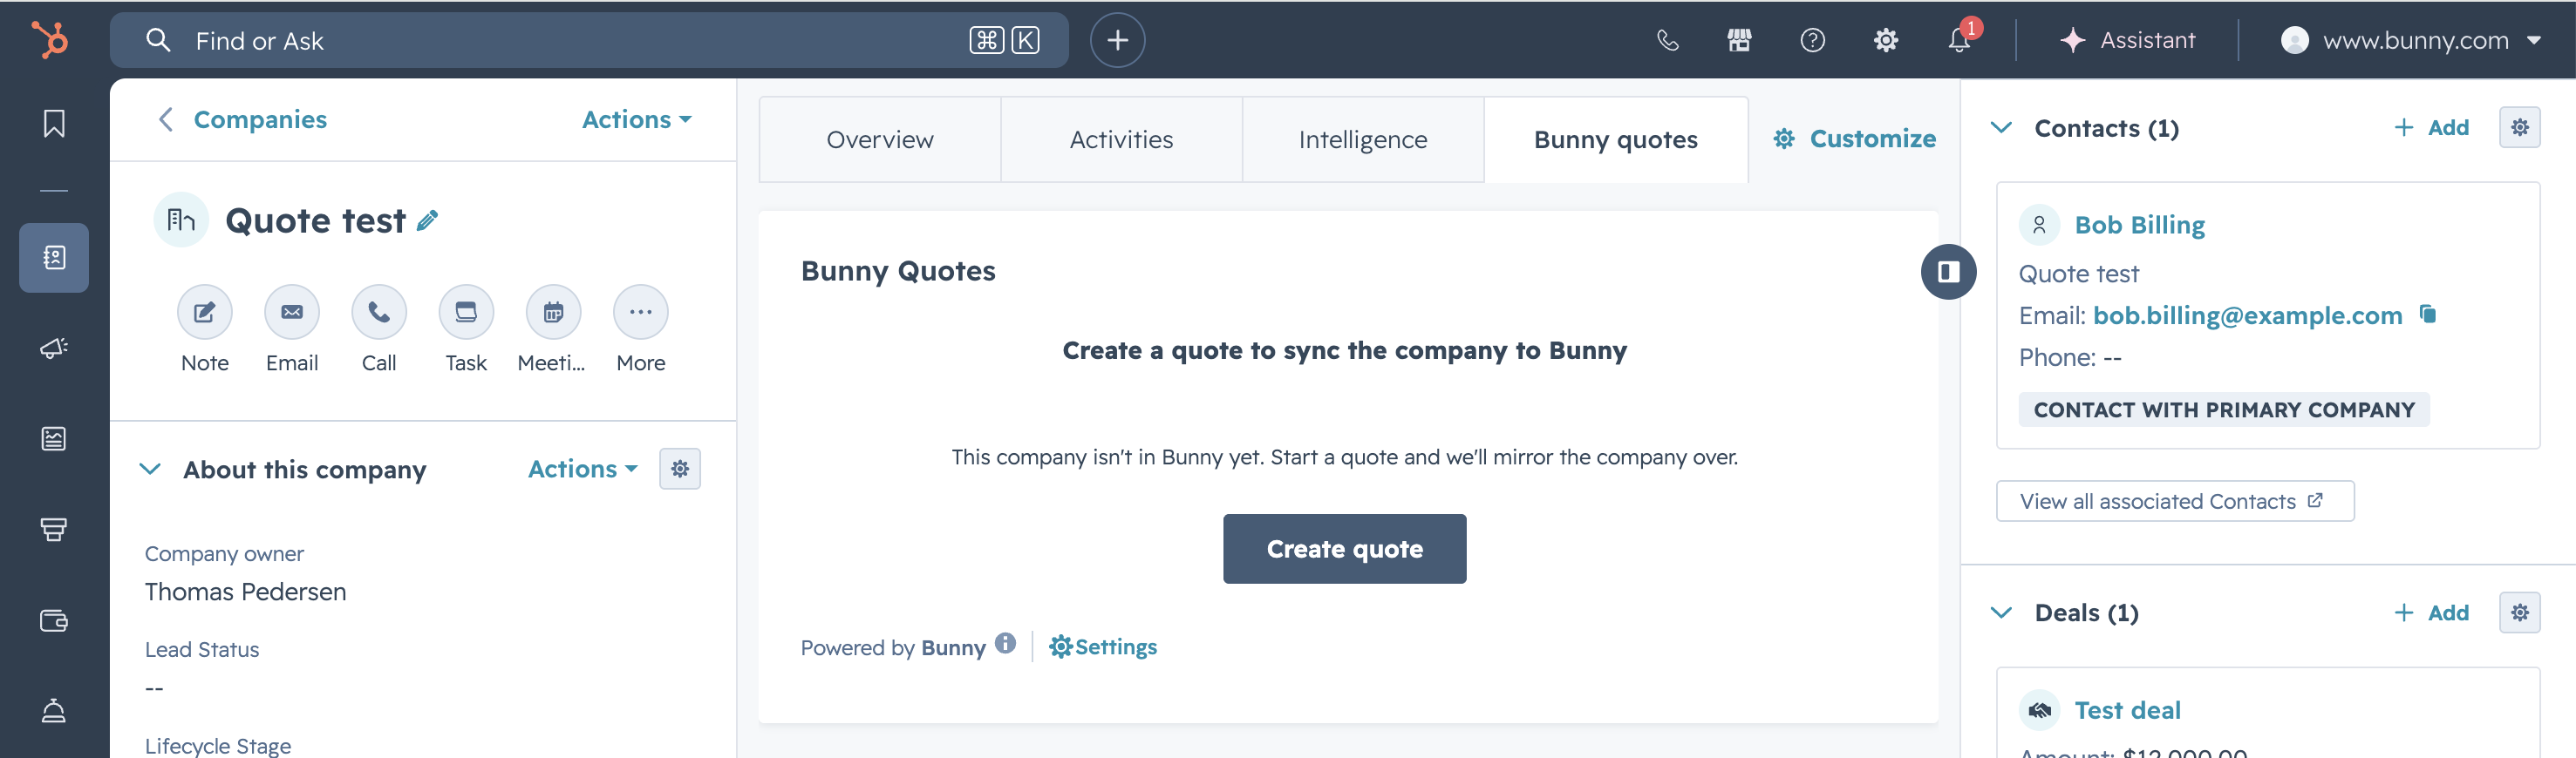Open the Commerce wallet sidebar icon

(54, 620)
